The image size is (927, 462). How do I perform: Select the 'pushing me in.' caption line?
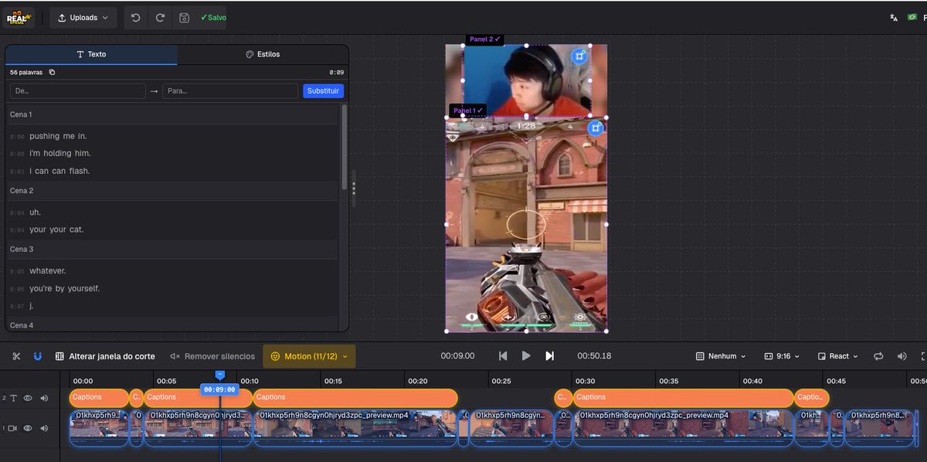coord(58,136)
